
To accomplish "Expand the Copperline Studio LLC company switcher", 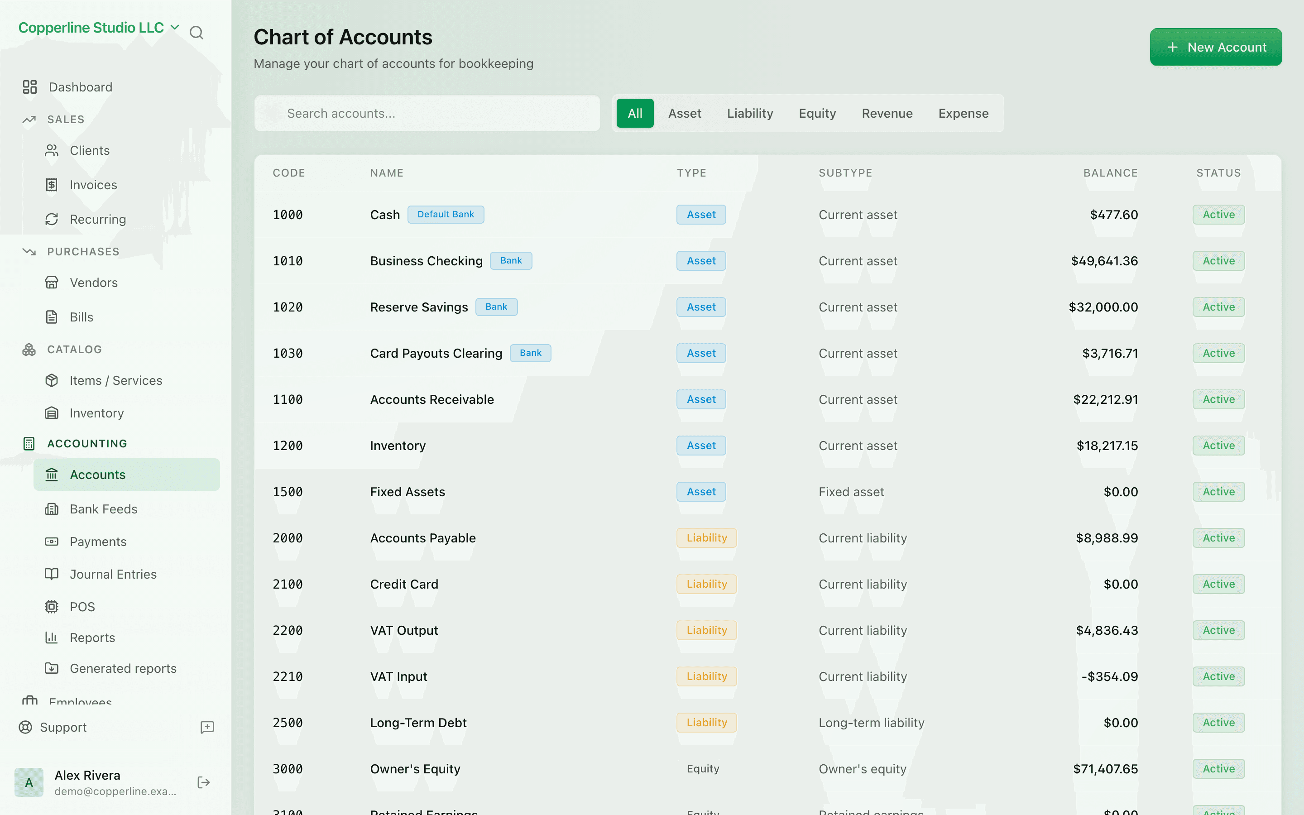I will pos(99,28).
